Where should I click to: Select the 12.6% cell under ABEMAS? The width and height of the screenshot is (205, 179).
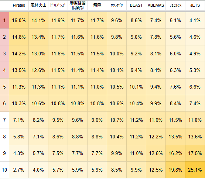click(x=156, y=153)
